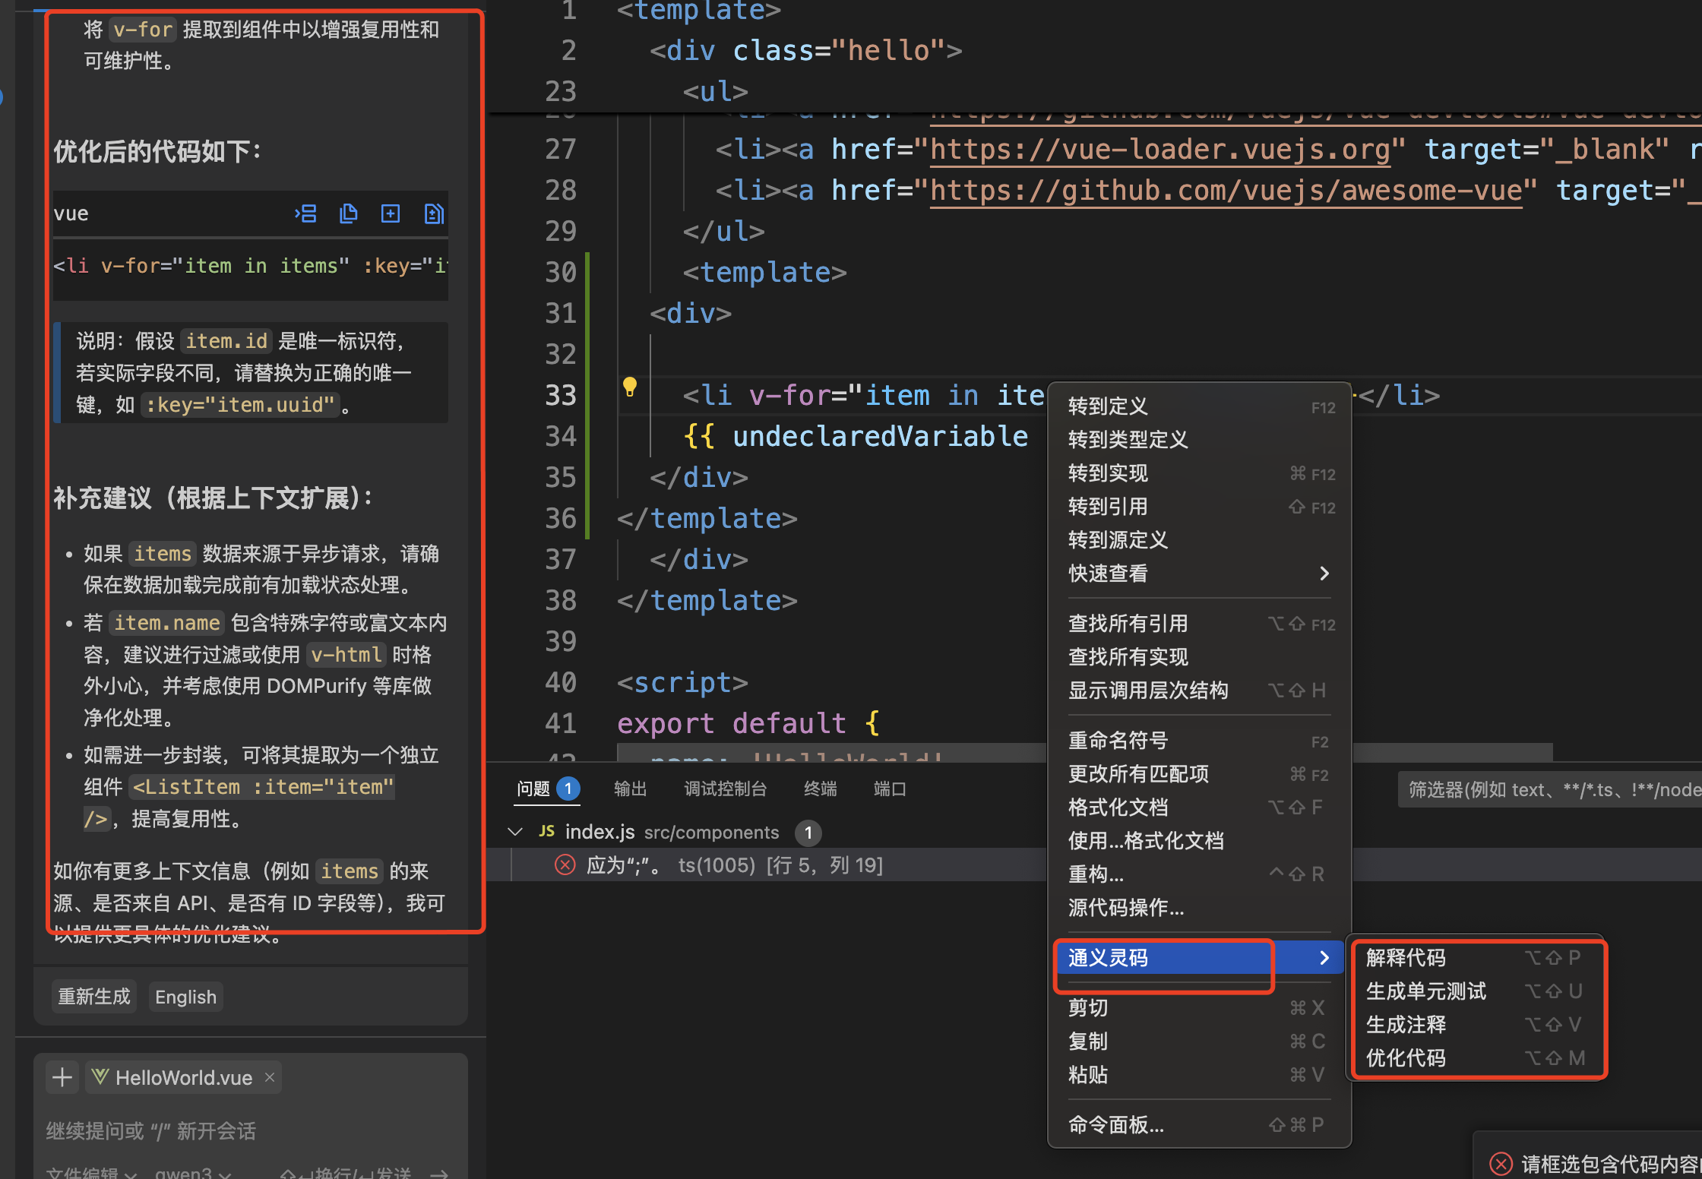Select 转到实现 menu item
The image size is (1702, 1179).
point(1199,473)
